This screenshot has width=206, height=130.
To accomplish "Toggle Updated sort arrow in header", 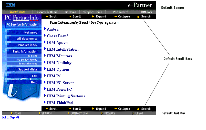I will point(118,23).
